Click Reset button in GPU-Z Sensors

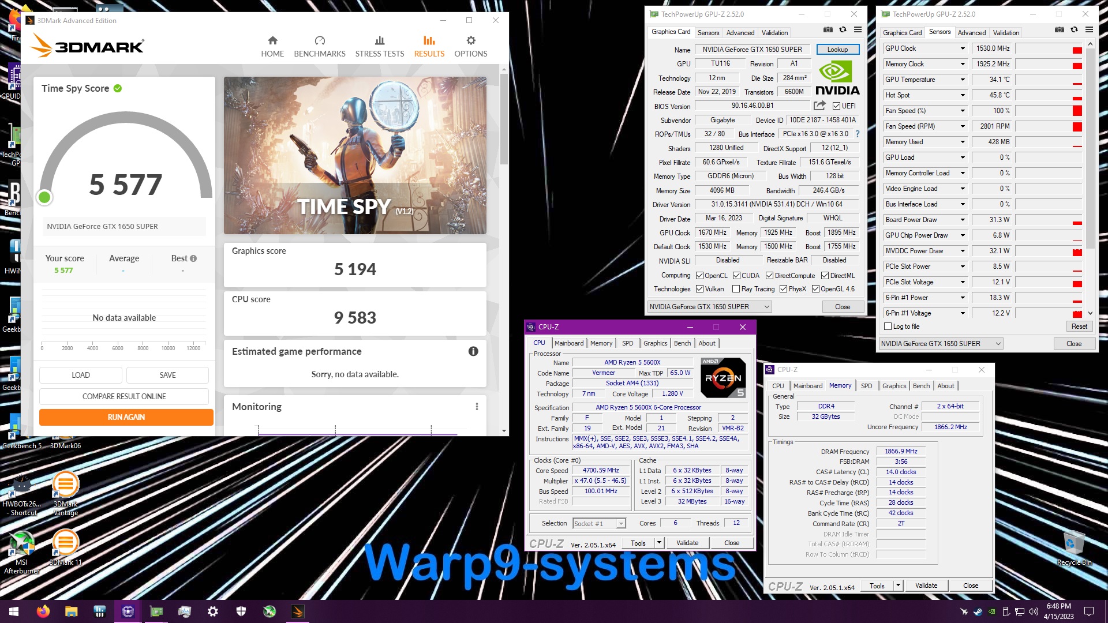(x=1079, y=326)
